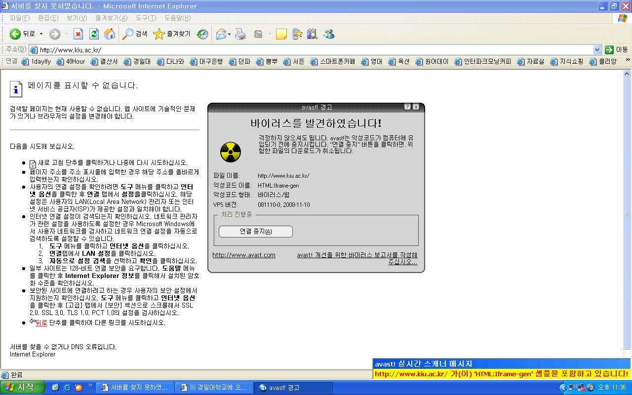Open the 편집(E) menu
The image size is (632, 395).
pyautogui.click(x=48, y=18)
